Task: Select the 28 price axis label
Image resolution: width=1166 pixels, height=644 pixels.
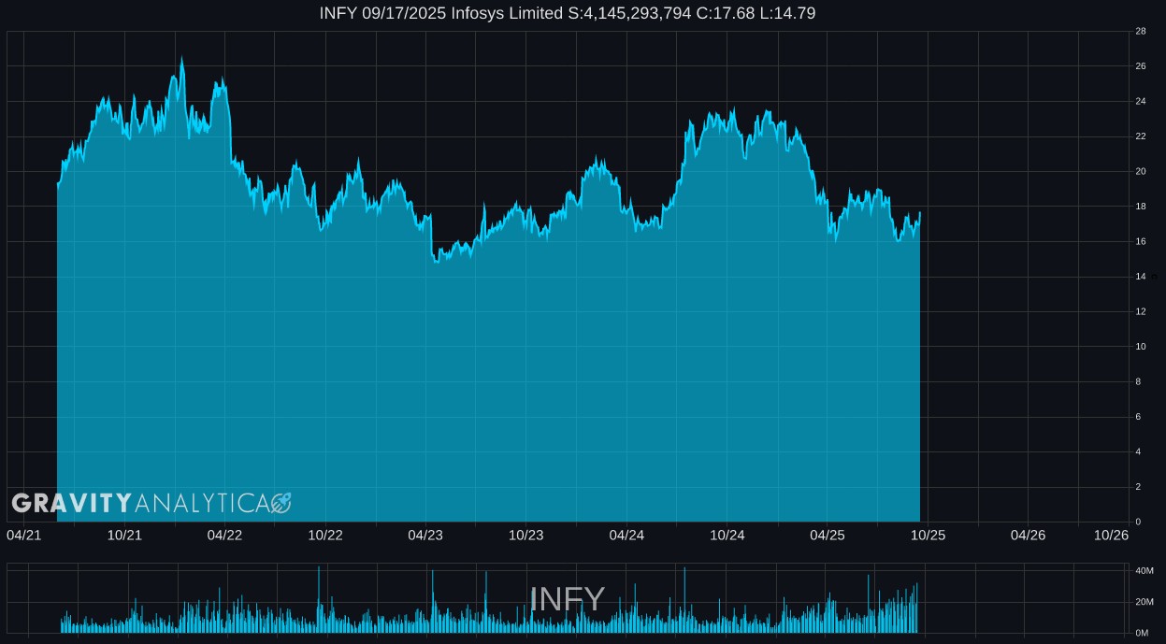Action: (x=1141, y=32)
